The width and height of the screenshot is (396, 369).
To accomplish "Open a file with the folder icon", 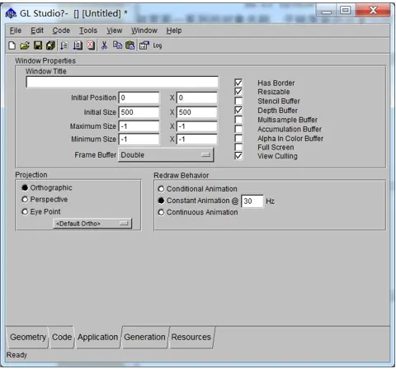I will 25,45.
